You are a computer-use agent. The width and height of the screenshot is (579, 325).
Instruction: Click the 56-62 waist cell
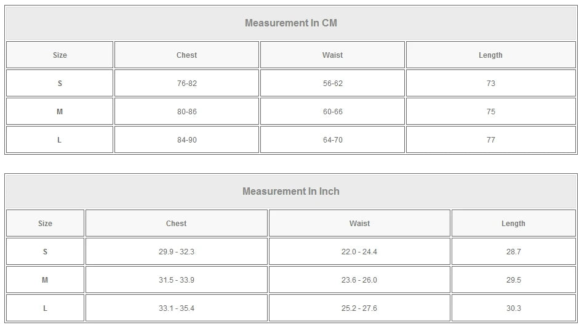pos(332,84)
